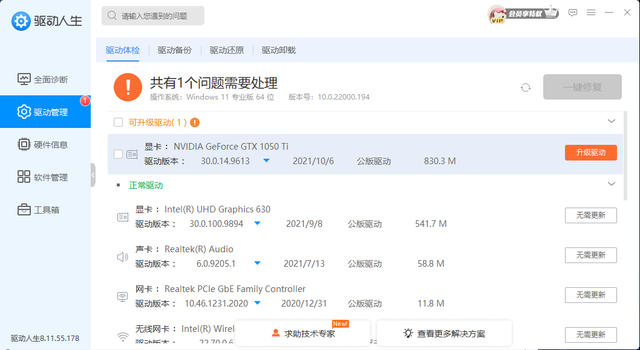Open NVIDIA driver version 30.0.14.9613 dropdown
Viewport: 640px width, 350px height.
point(267,161)
